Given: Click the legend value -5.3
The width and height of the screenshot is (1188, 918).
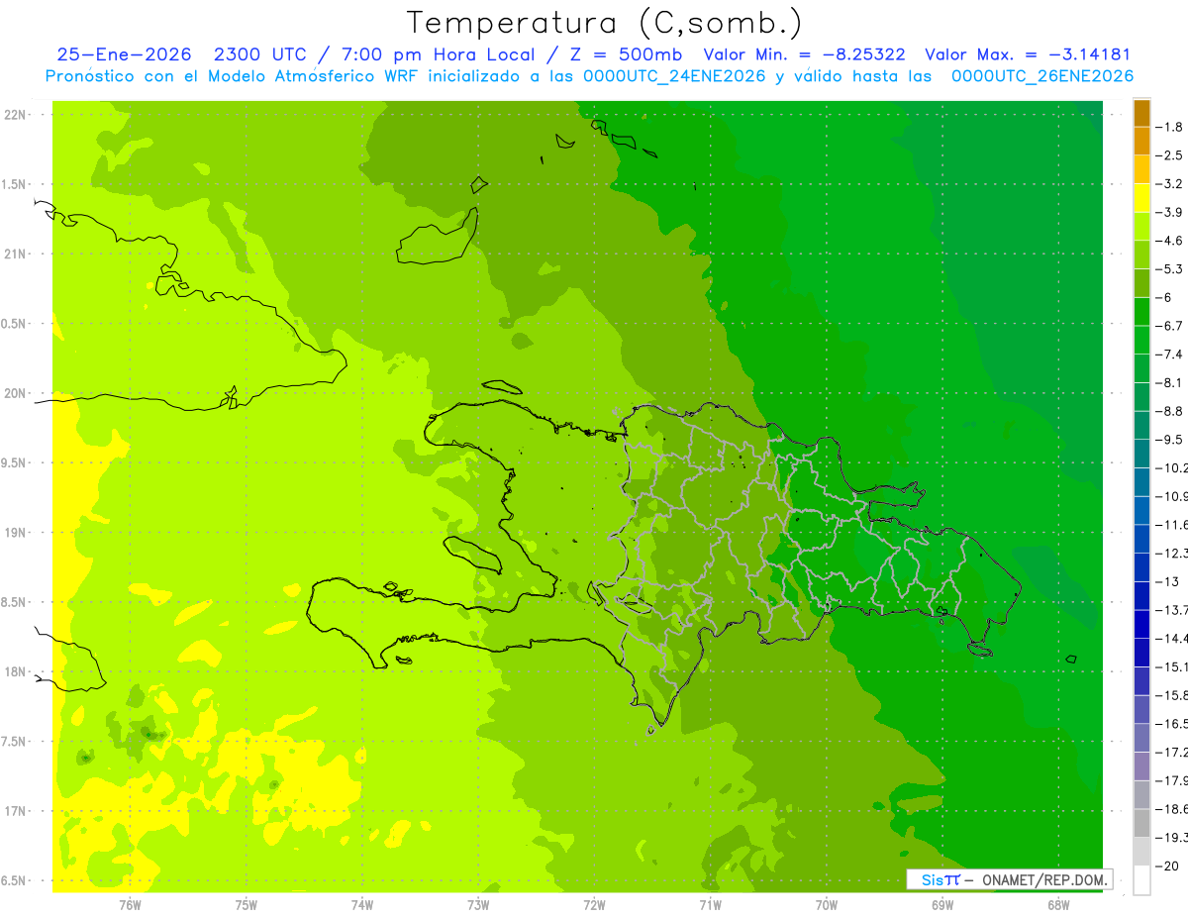Looking at the screenshot, I should click(1170, 269).
